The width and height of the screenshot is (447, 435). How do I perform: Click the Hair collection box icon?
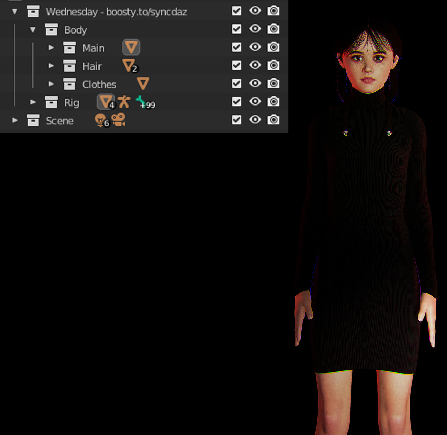pyautogui.click(x=69, y=66)
